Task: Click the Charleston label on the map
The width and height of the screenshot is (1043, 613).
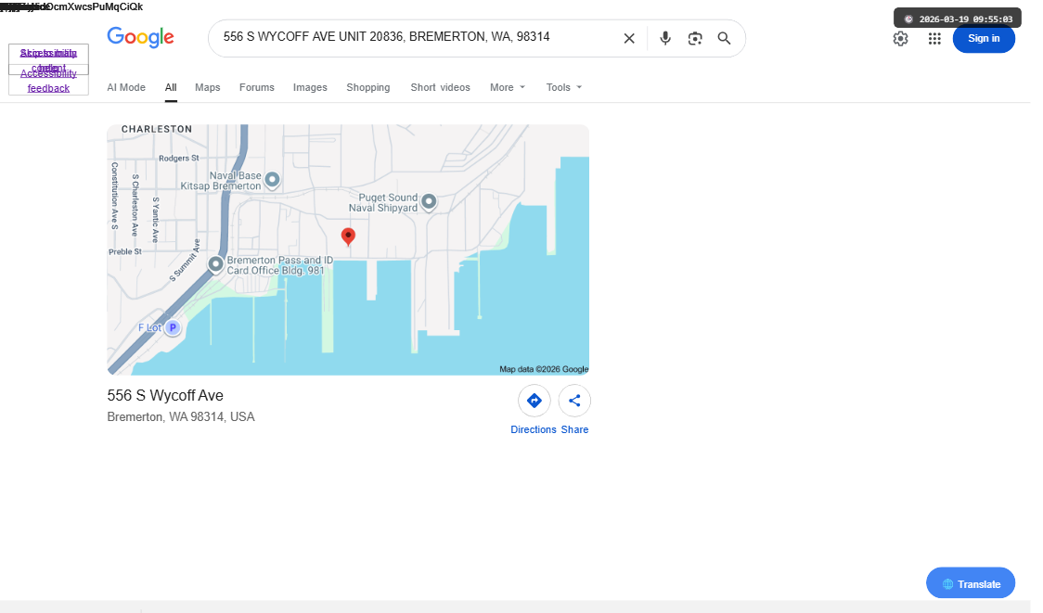Action: 156,129
